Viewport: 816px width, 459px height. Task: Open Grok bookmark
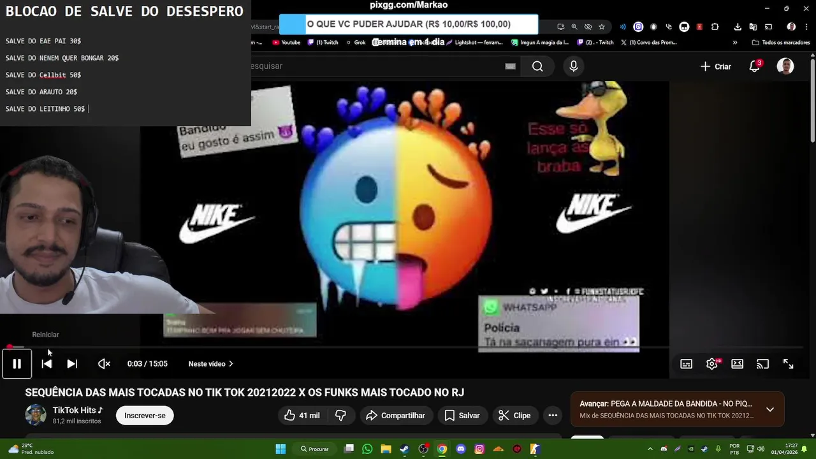(356, 43)
